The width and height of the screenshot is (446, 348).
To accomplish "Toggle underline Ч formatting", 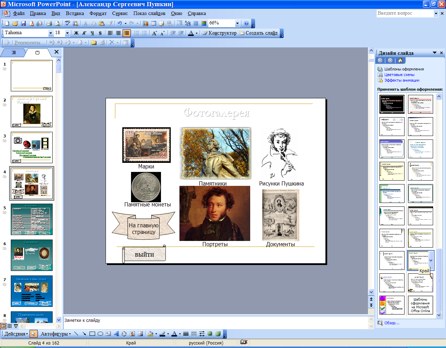I will [92, 33].
